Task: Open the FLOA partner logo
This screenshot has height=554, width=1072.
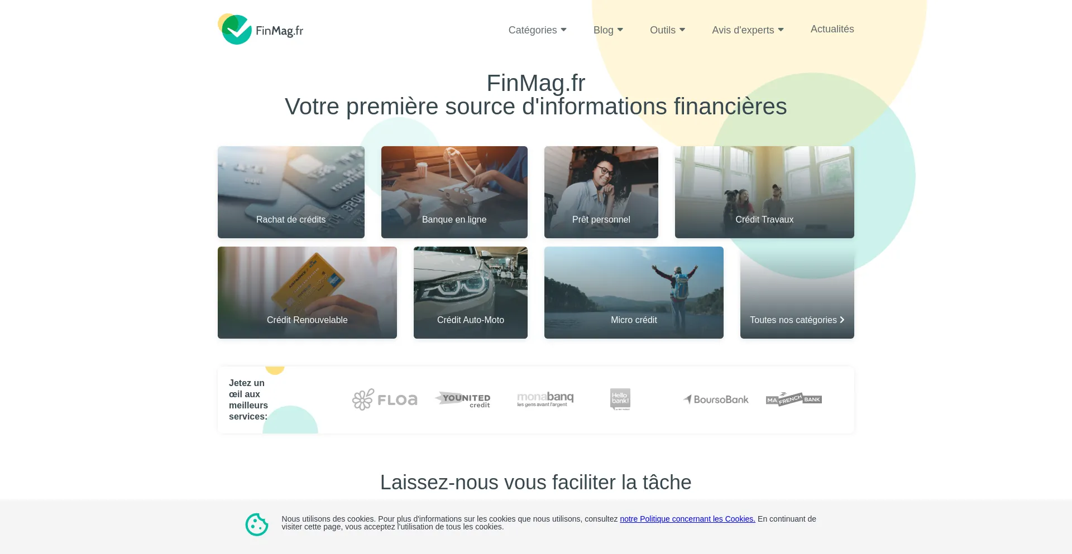Action: click(385, 399)
